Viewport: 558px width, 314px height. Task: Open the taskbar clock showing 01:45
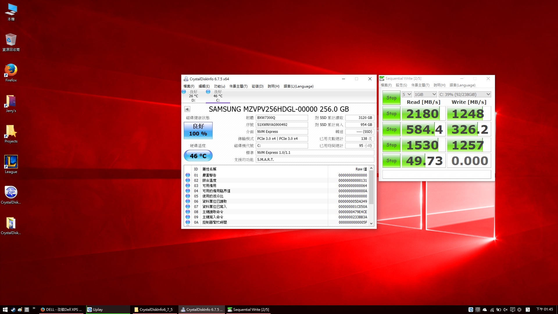coord(545,309)
